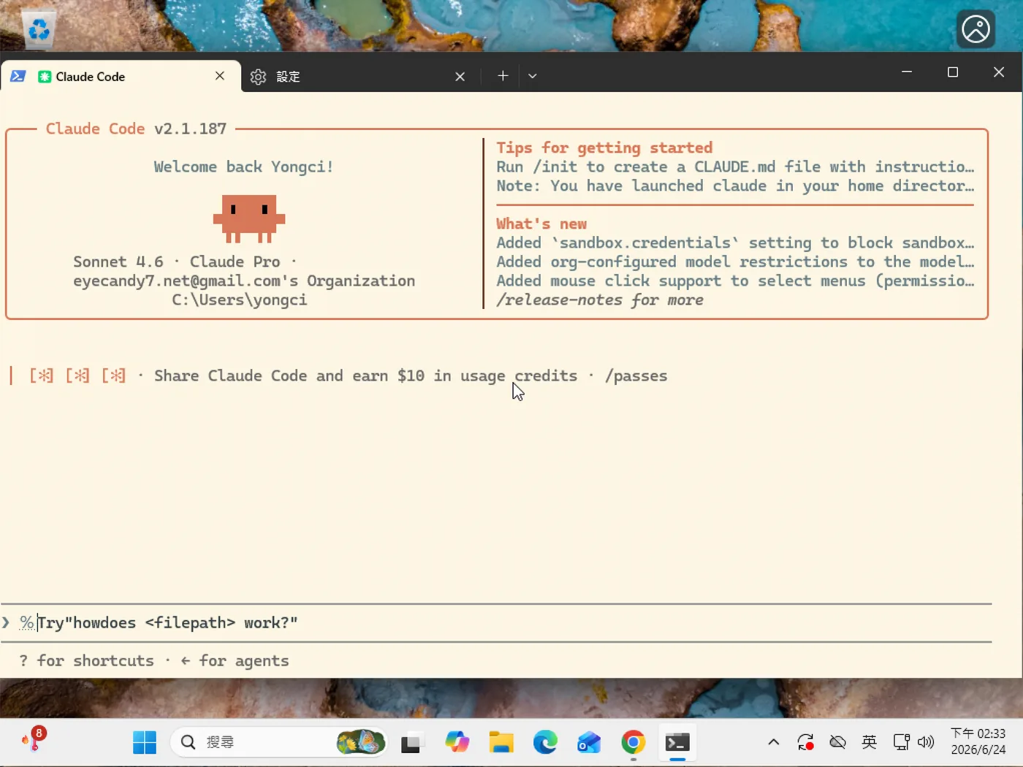Open the Windows Start menu
Screen dimensions: 1023x767
145,742
